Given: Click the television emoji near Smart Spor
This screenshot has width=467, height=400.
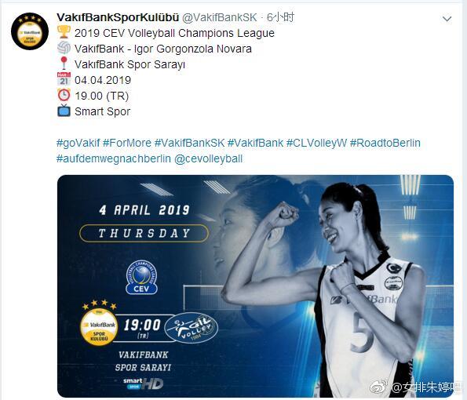Looking at the screenshot, I should point(64,111).
